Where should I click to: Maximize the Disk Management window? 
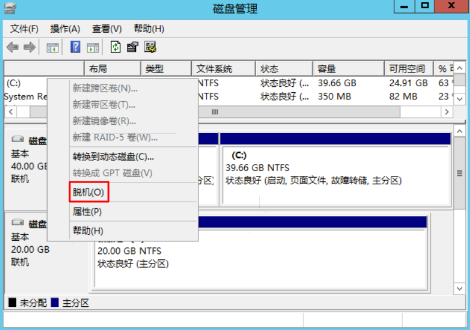[x=425, y=7]
